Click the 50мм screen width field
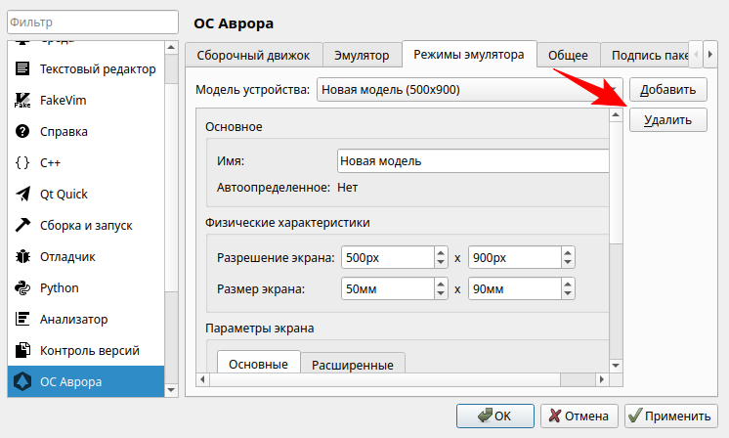This screenshot has width=729, height=438. point(388,288)
